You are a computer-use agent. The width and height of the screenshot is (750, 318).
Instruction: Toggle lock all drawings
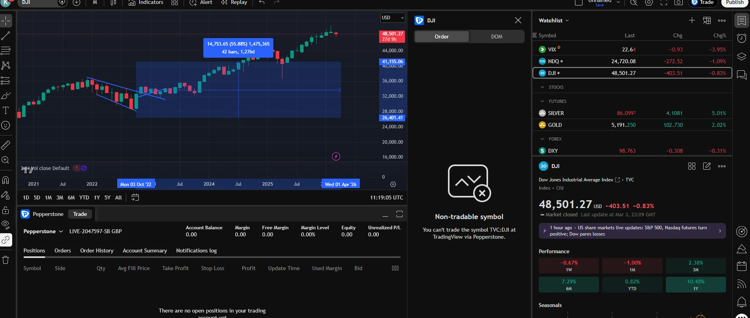tap(6, 210)
